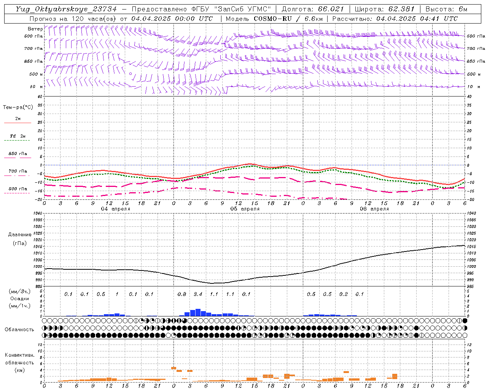Click the Тем-ра(°C) temperature axis label

(x=18, y=108)
